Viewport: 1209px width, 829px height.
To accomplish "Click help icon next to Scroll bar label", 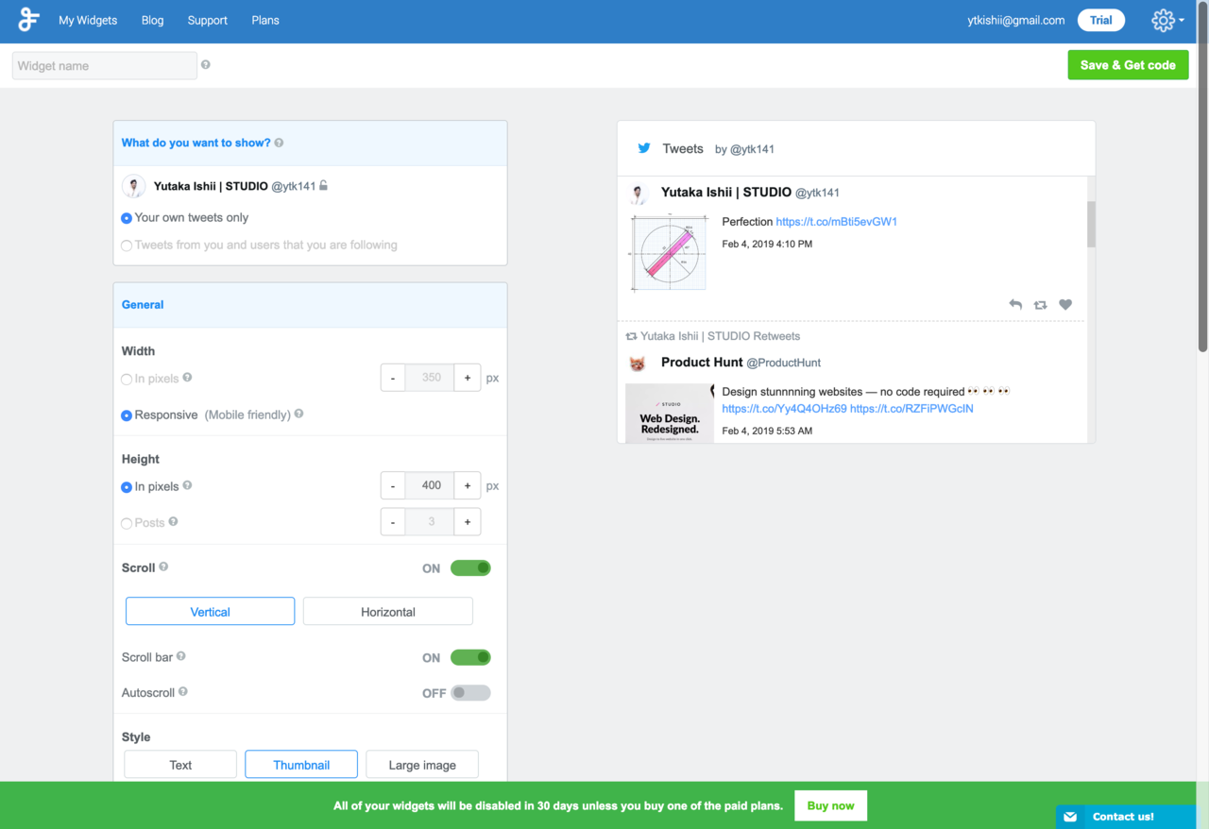I will [x=180, y=655].
